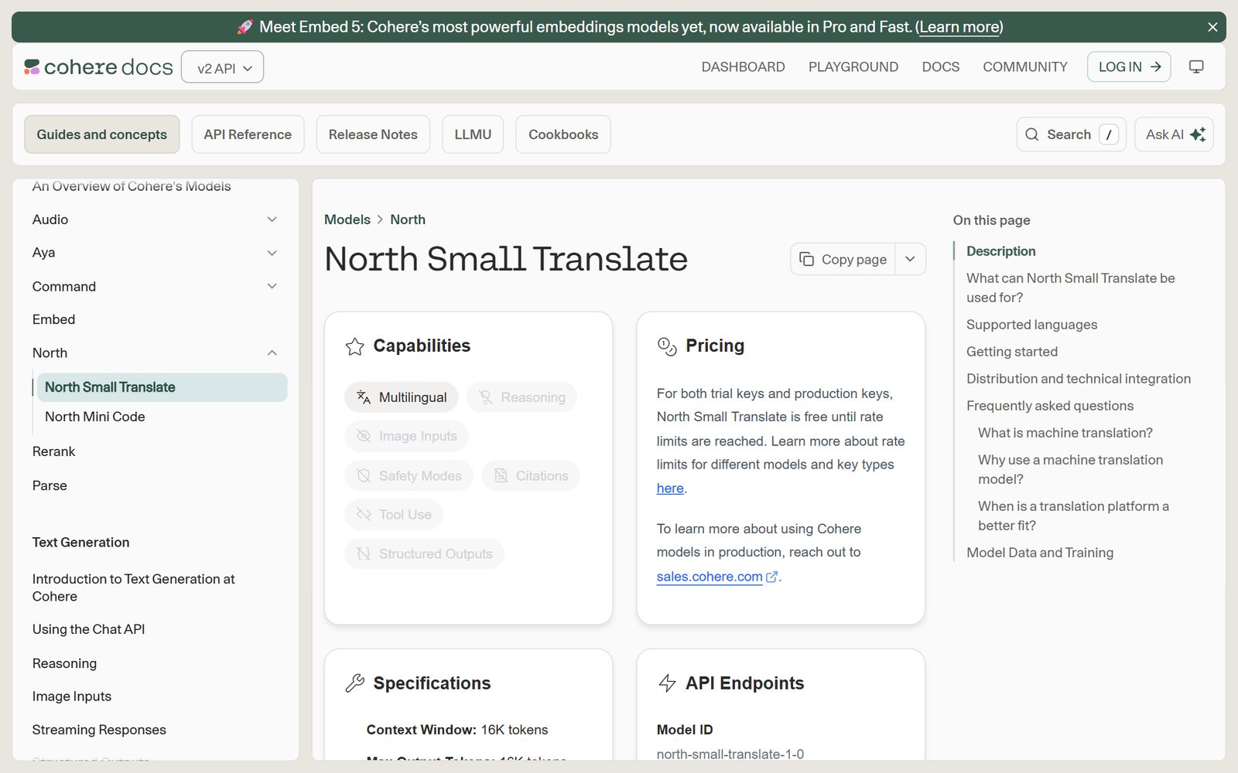Click the Tool Use icon
The height and width of the screenshot is (773, 1238).
pos(364,515)
